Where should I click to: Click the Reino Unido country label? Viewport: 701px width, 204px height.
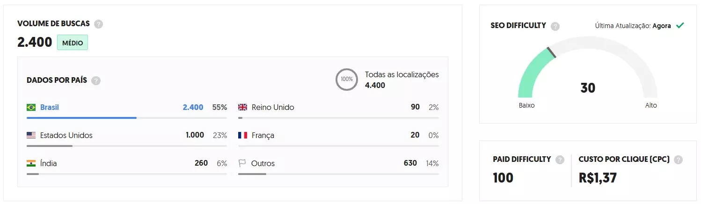[x=273, y=108]
